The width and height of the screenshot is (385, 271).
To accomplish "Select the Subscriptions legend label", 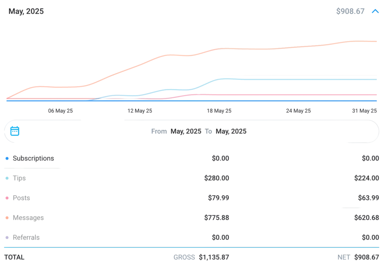I will [x=33, y=158].
